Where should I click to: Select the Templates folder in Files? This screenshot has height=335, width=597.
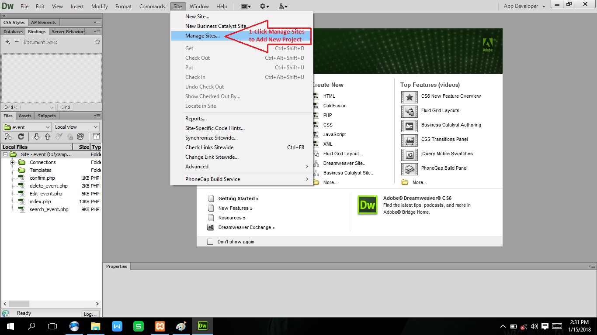(x=41, y=170)
